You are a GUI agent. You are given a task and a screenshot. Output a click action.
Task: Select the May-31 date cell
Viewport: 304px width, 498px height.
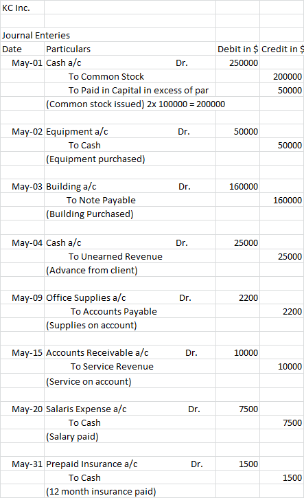point(22,464)
